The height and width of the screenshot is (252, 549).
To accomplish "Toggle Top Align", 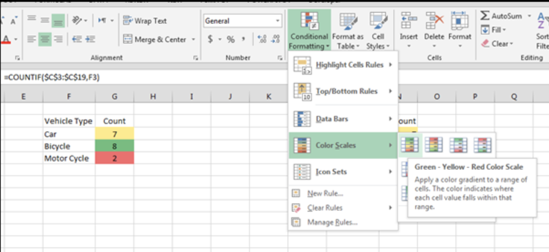I will (x=31, y=19).
